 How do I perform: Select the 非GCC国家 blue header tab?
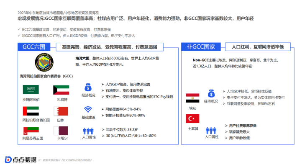pos(201,46)
